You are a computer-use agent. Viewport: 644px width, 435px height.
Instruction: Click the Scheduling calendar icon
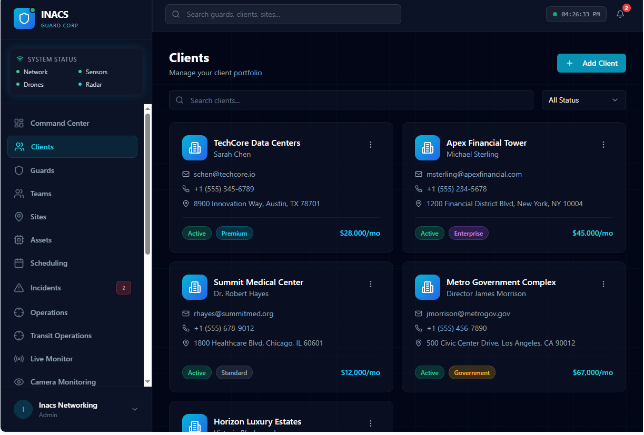click(x=19, y=263)
